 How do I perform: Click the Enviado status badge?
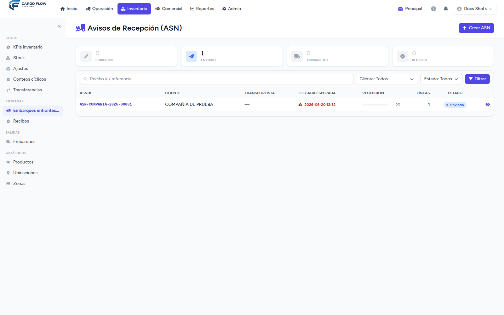[455, 105]
